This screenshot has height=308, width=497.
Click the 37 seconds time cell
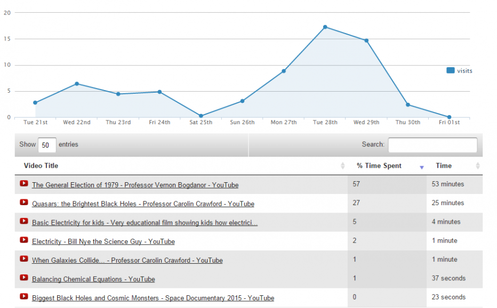(454, 279)
